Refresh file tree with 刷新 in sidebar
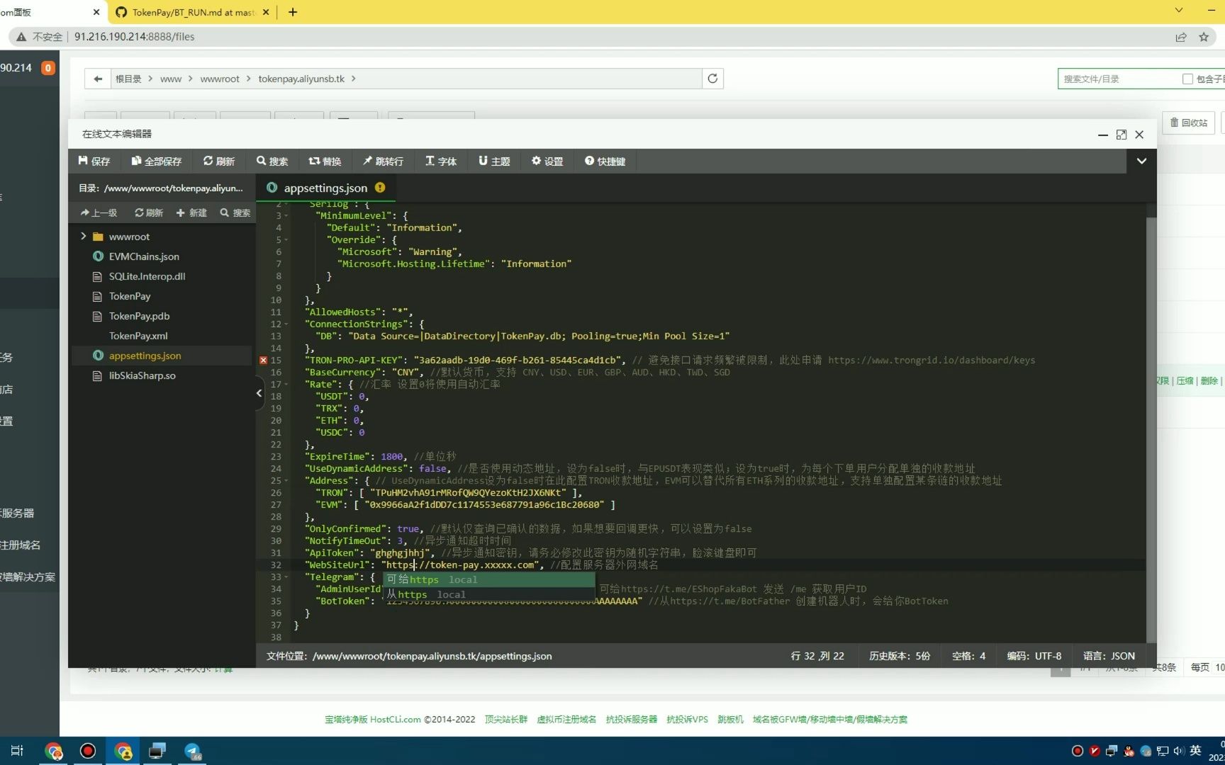This screenshot has width=1225, height=765. [149, 212]
